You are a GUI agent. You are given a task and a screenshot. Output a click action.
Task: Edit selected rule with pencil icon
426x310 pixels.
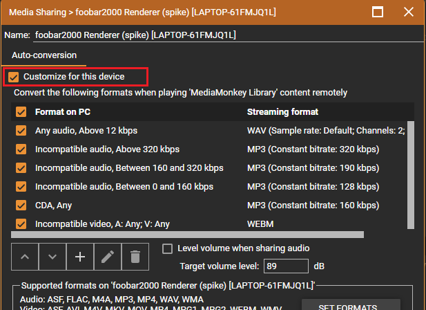108,257
